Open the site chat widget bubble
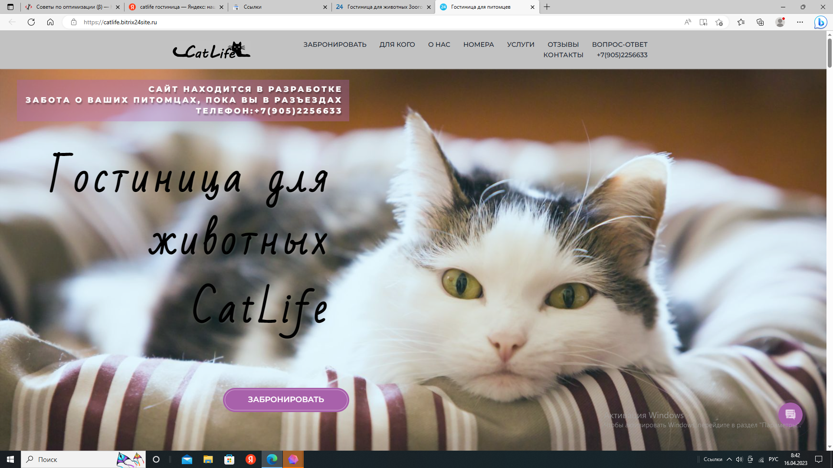This screenshot has height=468, width=833. coord(790,414)
